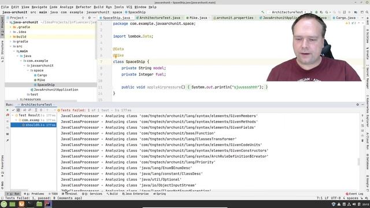Click LF line separator in status bar

pos(327,198)
